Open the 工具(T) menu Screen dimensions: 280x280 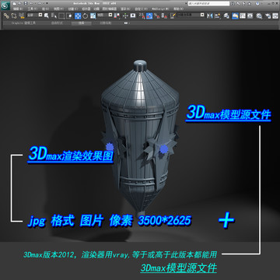[x=33, y=9]
